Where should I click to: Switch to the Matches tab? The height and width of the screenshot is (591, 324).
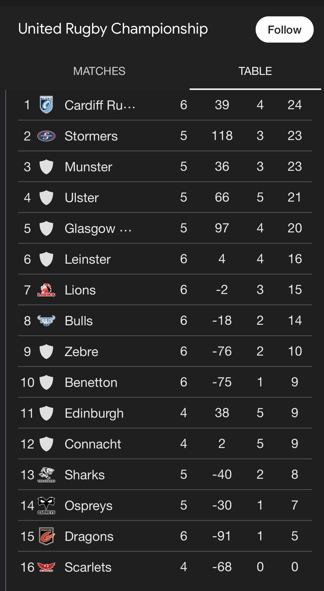coord(99,71)
